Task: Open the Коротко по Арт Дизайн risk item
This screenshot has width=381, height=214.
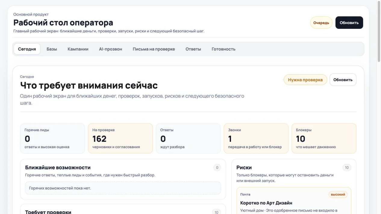Action: [x=294, y=200]
